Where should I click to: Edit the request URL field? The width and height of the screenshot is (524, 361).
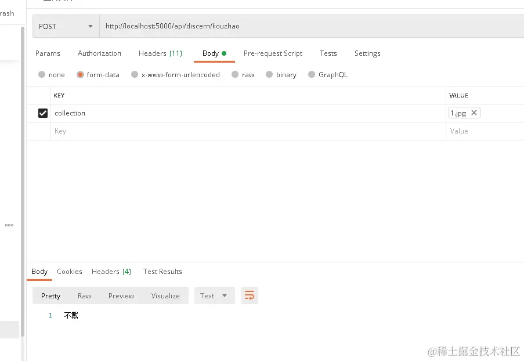312,26
